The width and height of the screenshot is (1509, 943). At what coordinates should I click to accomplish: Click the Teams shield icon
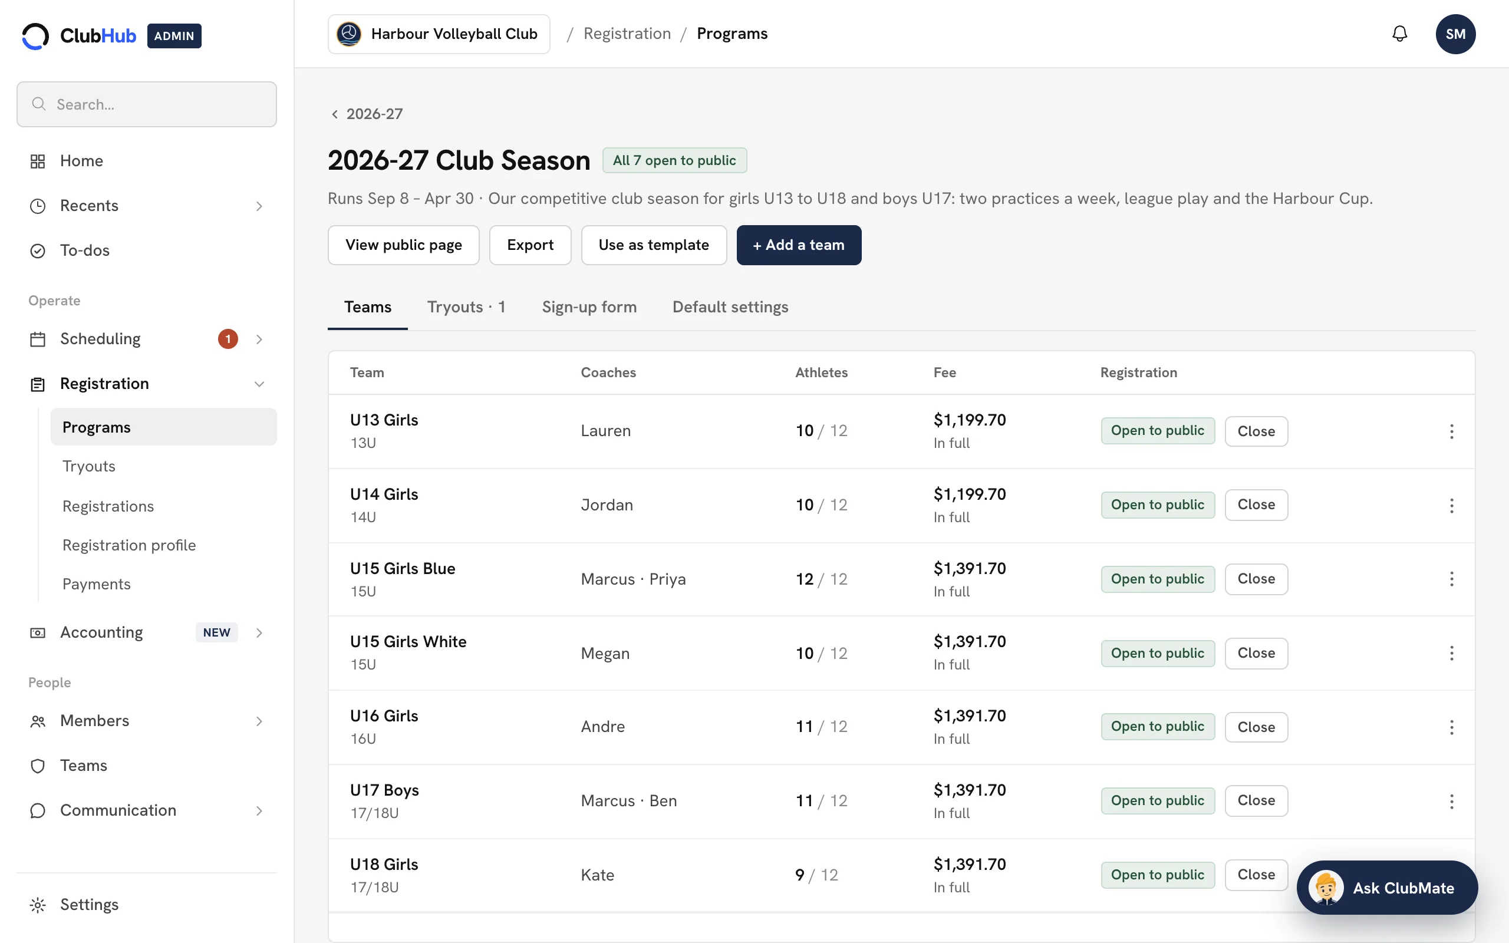pyautogui.click(x=37, y=766)
